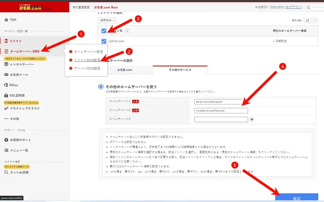Click the お客様サポート question mark icon
This screenshot has width=324, height=202.
(x=6, y=140)
